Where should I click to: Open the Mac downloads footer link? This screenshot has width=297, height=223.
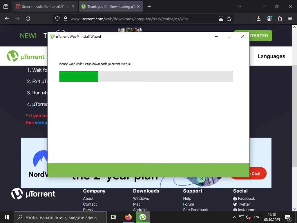coord(137,204)
